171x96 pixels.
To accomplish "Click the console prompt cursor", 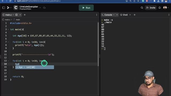I will [104, 49].
